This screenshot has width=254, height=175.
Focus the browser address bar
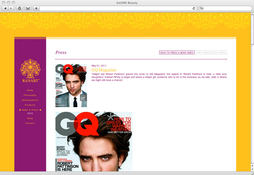tap(115, 8)
